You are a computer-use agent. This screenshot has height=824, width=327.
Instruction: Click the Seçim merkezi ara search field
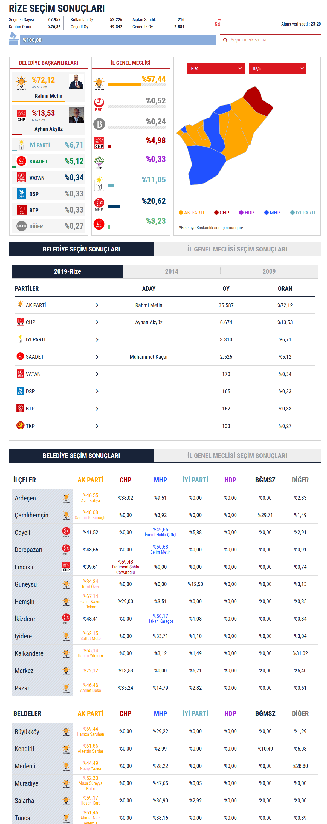coord(273,40)
